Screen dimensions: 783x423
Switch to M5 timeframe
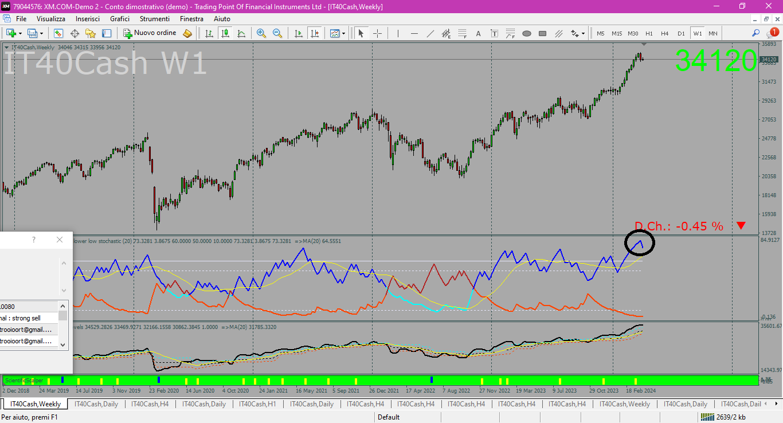tap(601, 33)
